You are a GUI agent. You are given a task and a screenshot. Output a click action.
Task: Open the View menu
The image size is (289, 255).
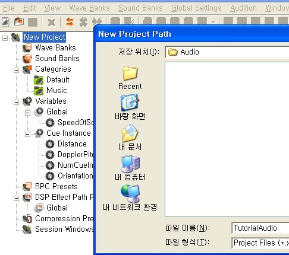tap(52, 8)
